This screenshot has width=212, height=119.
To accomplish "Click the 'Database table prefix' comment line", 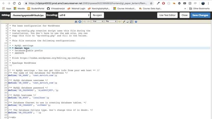I will 28,51.
